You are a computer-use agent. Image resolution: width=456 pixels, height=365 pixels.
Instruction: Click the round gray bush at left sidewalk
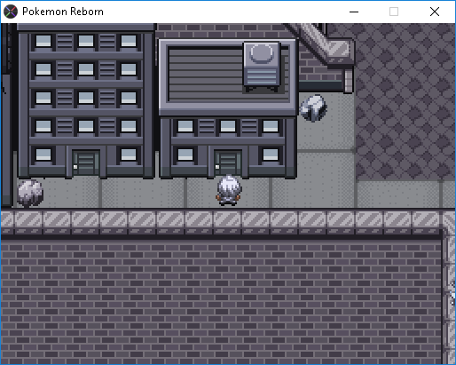[x=30, y=193]
